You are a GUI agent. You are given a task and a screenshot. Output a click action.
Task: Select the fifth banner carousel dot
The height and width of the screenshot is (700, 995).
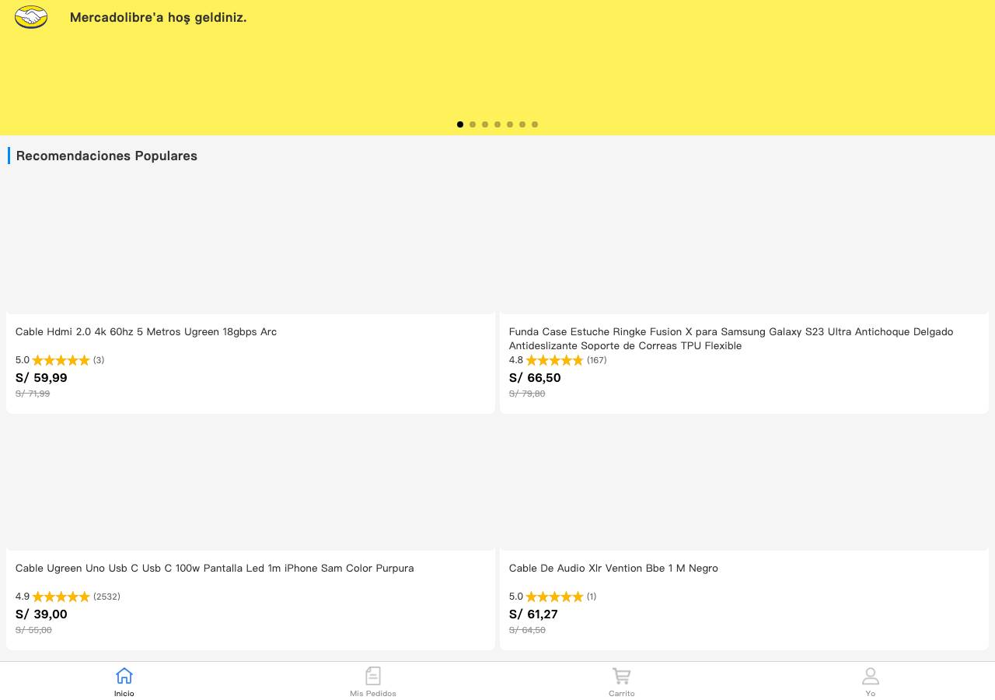pyautogui.click(x=510, y=124)
